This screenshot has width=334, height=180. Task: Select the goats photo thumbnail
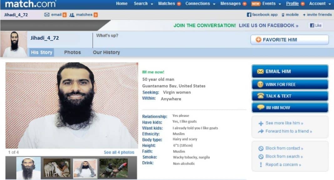57,168
